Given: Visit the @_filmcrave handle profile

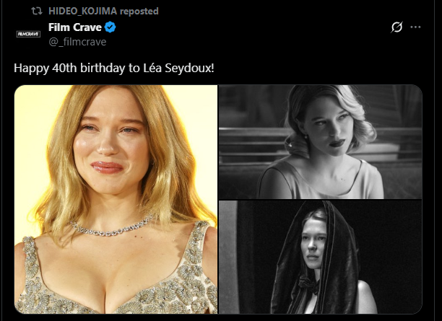Looking at the screenshot, I should point(77,42).
